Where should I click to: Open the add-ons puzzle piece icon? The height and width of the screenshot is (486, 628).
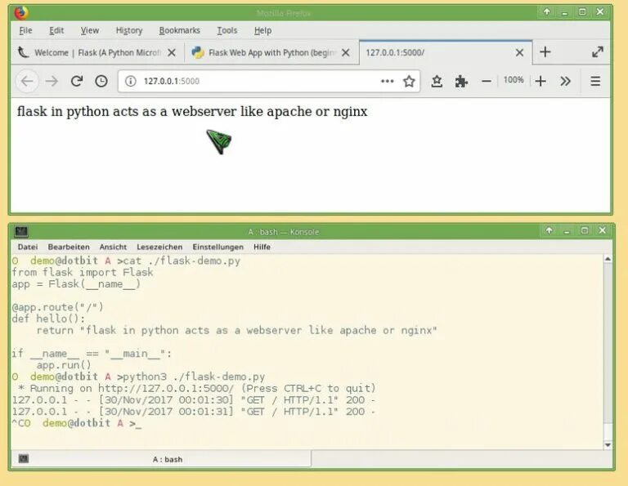[x=461, y=81]
